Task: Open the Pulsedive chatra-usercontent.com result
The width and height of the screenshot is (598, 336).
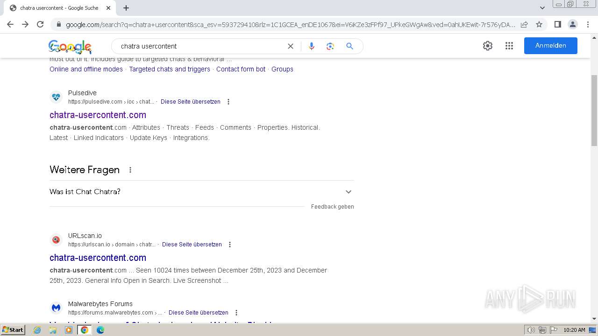Action: (98, 115)
